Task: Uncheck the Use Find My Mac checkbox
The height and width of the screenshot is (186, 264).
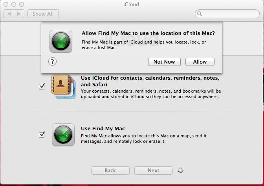Action: click(x=42, y=135)
